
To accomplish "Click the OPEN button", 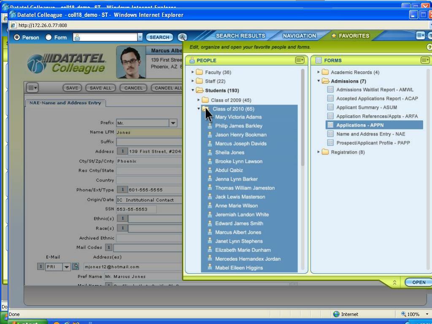I will pos(418,282).
